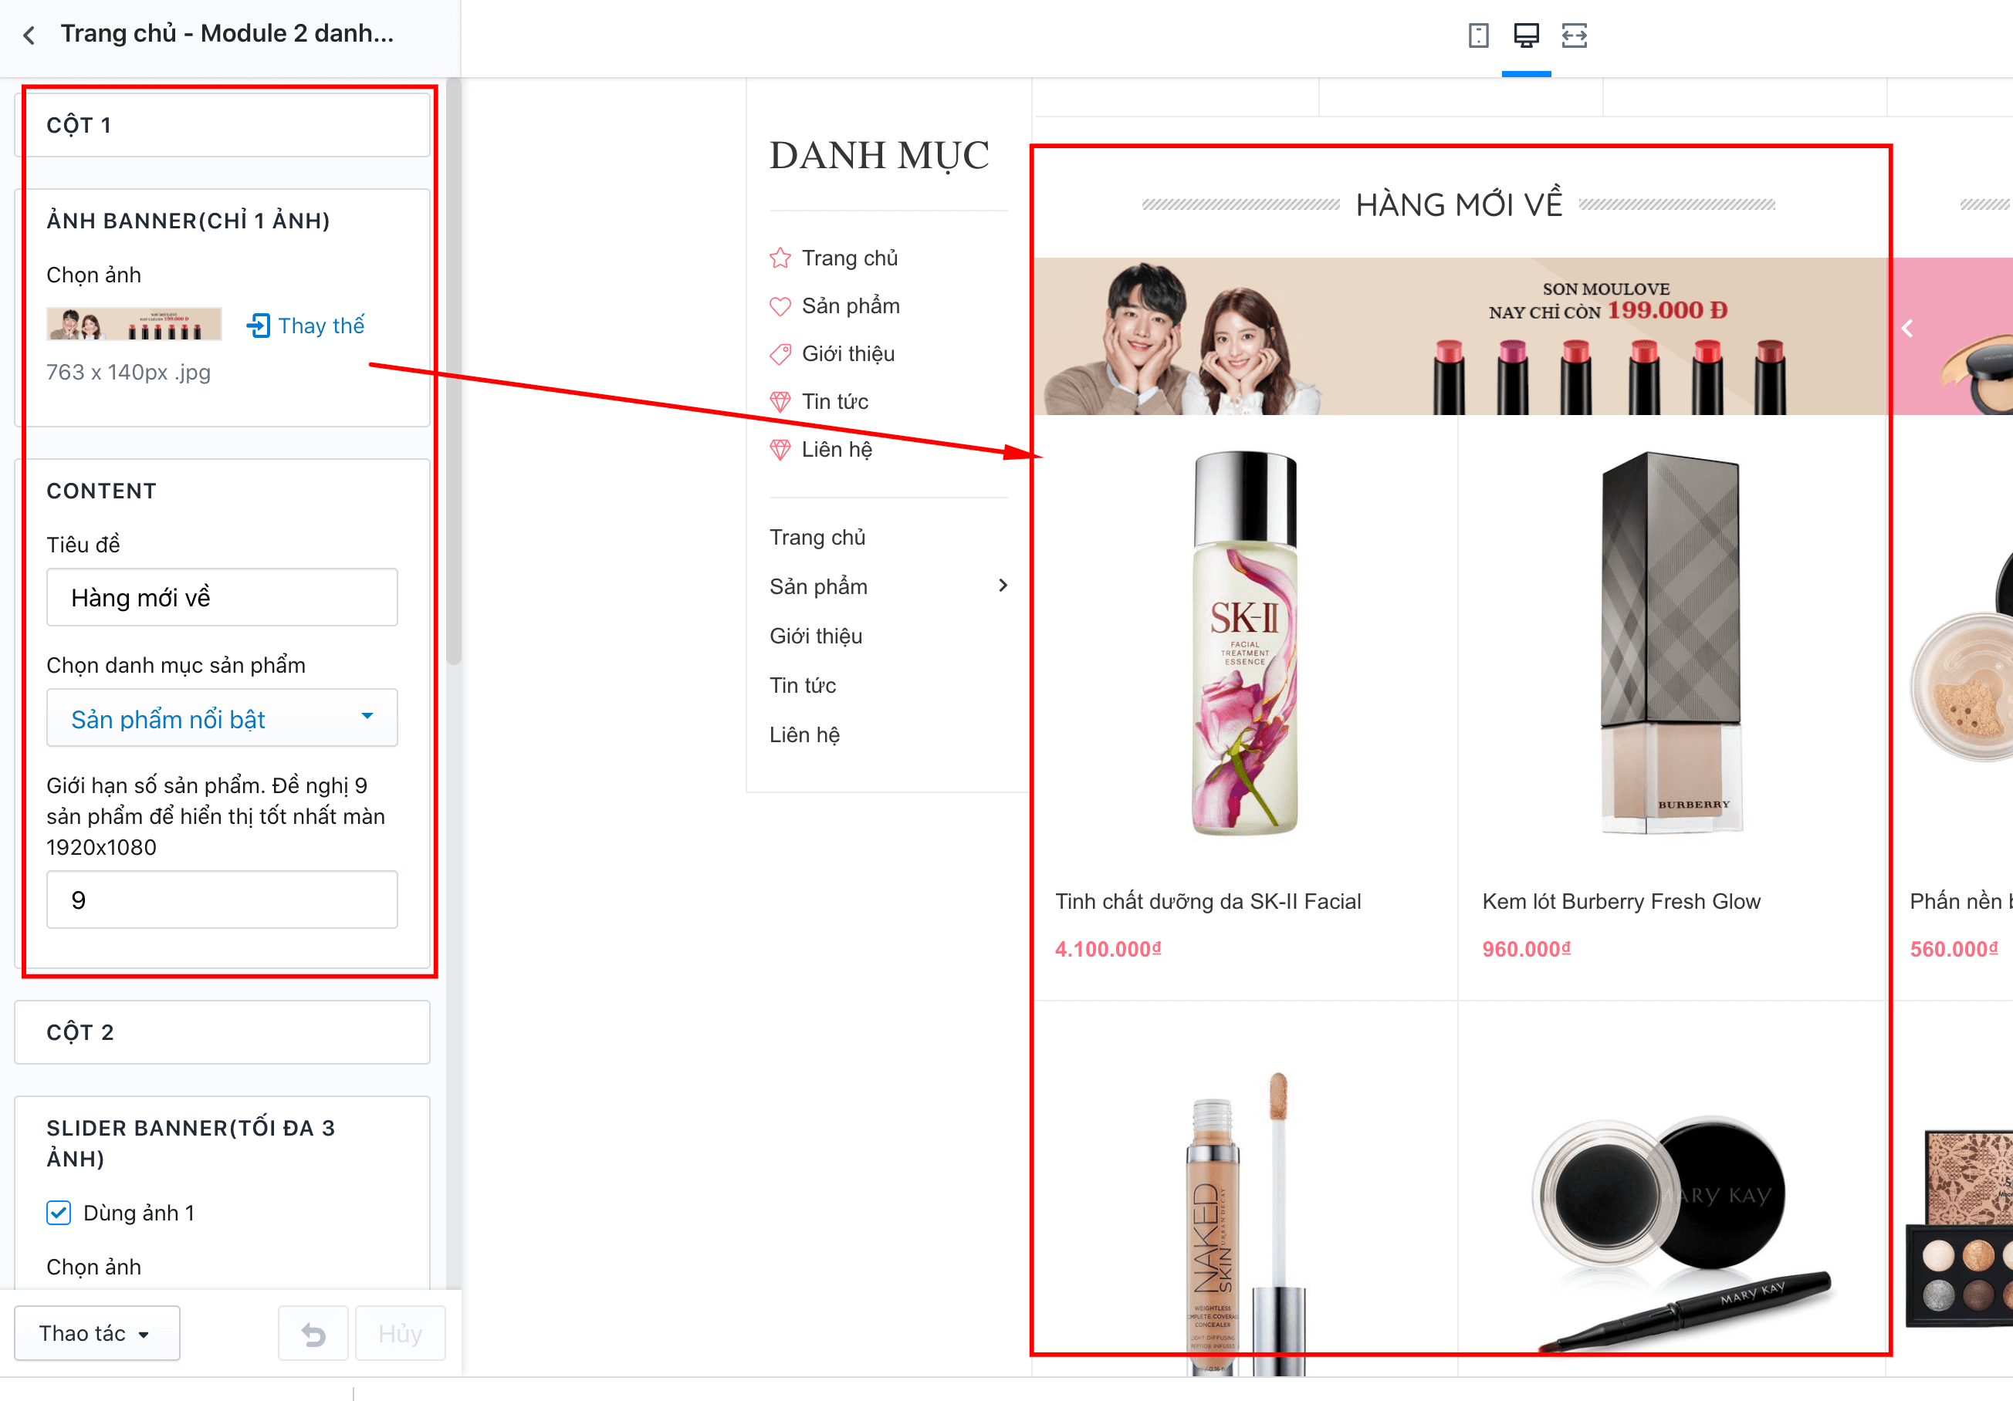This screenshot has height=1401, width=2013.
Task: Click the 4.100.000đ price
Action: [x=1108, y=949]
